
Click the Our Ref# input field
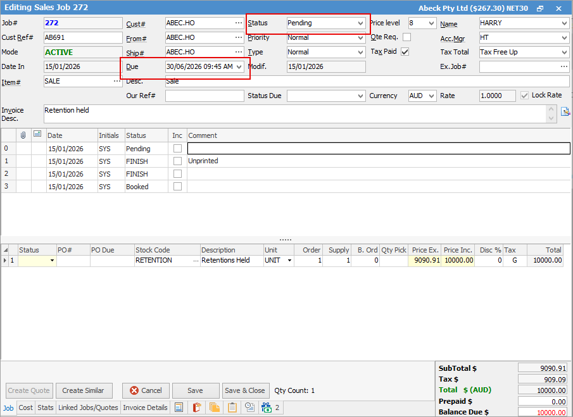(x=205, y=96)
